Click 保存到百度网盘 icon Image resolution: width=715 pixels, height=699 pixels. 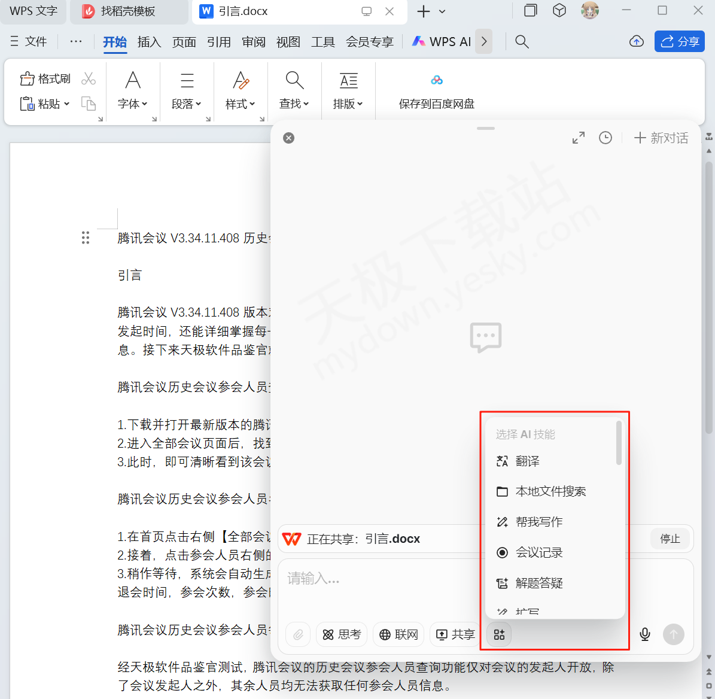click(436, 81)
